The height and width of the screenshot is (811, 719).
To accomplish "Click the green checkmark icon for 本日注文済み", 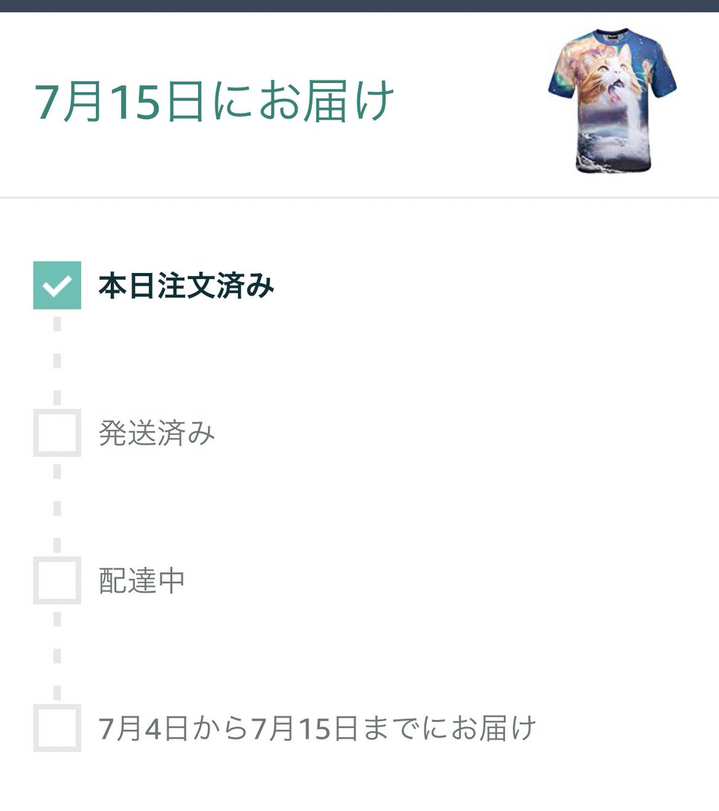I will tap(57, 285).
